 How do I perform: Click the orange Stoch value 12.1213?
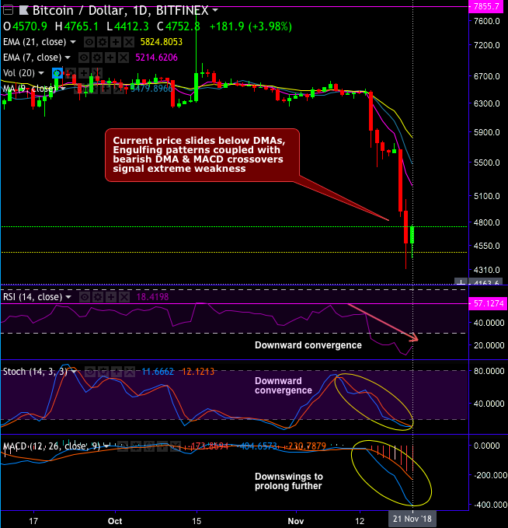coord(198,372)
